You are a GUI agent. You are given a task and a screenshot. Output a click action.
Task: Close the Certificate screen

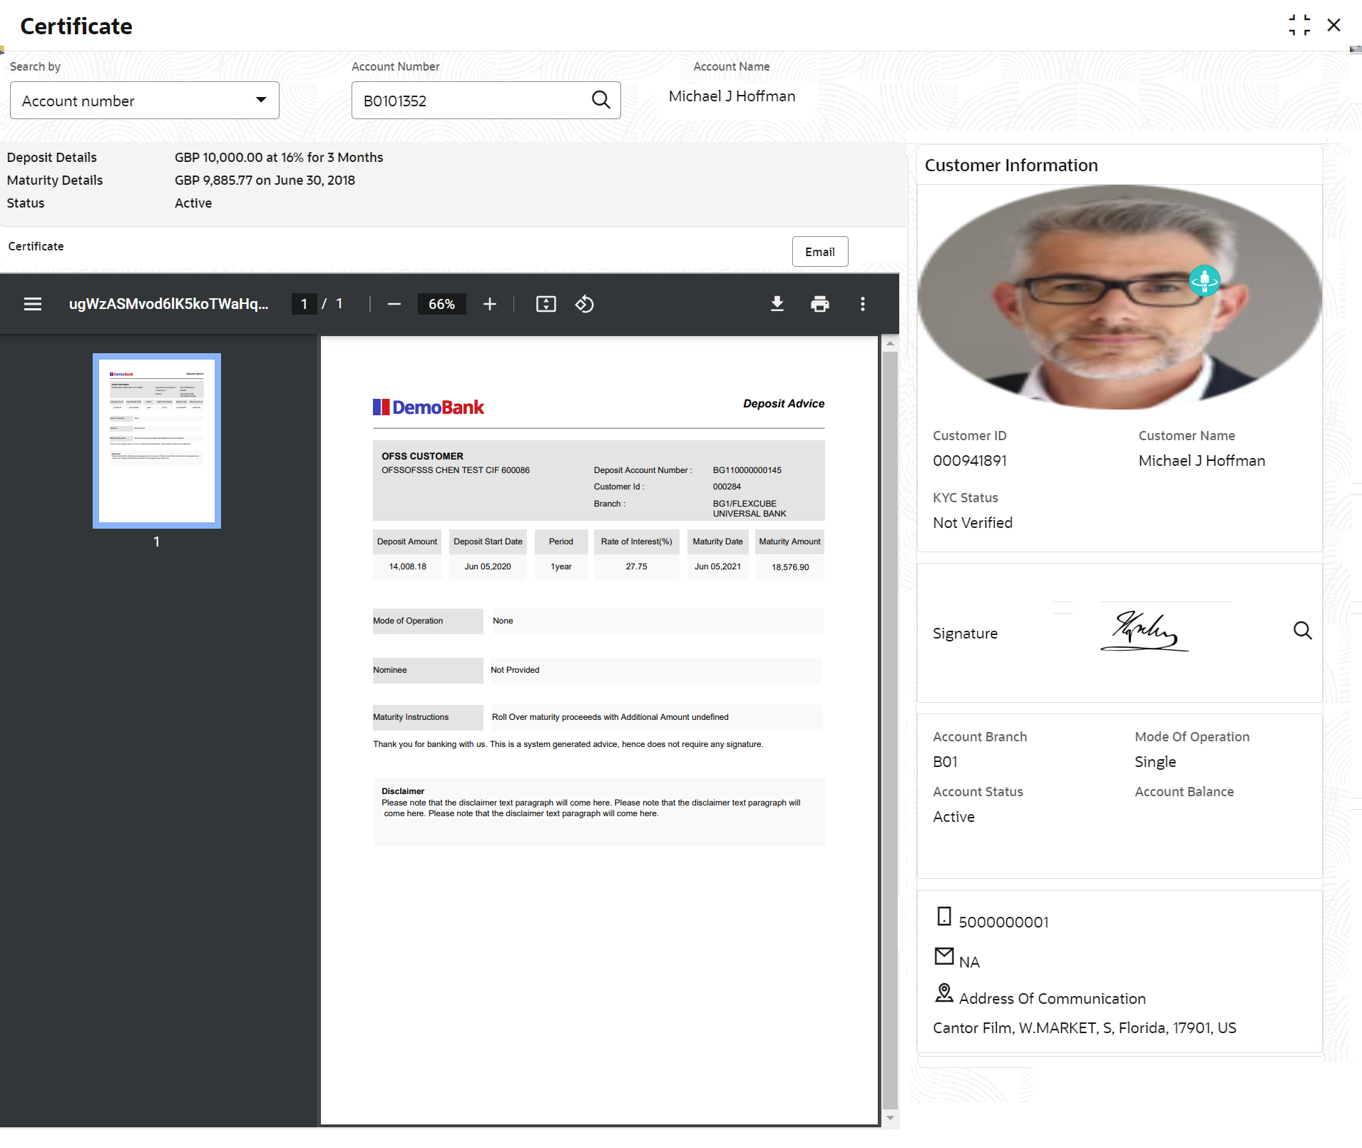click(1333, 26)
